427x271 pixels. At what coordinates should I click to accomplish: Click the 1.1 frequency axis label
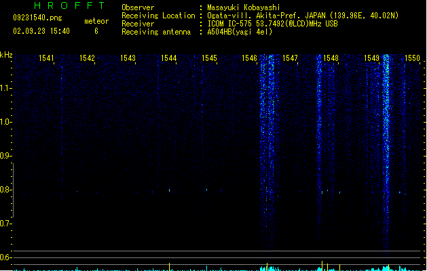5,88
